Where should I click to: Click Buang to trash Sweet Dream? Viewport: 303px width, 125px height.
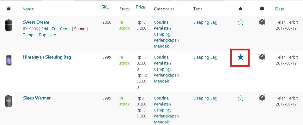(80, 29)
